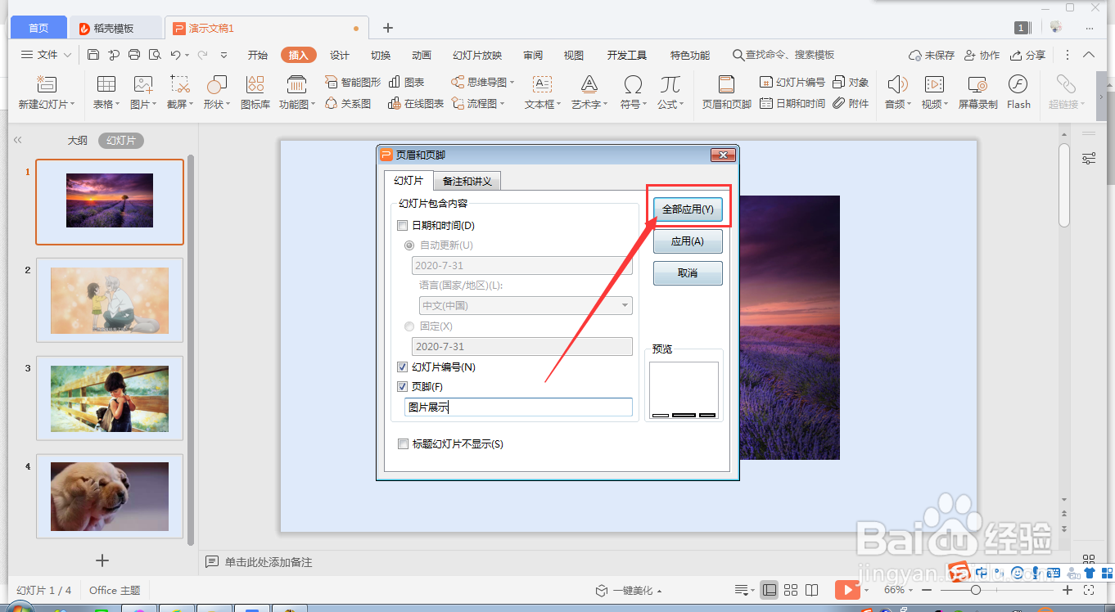Image resolution: width=1115 pixels, height=612 pixels.
Task: Open the language 中文(中国) dropdown
Action: pyautogui.click(x=526, y=305)
